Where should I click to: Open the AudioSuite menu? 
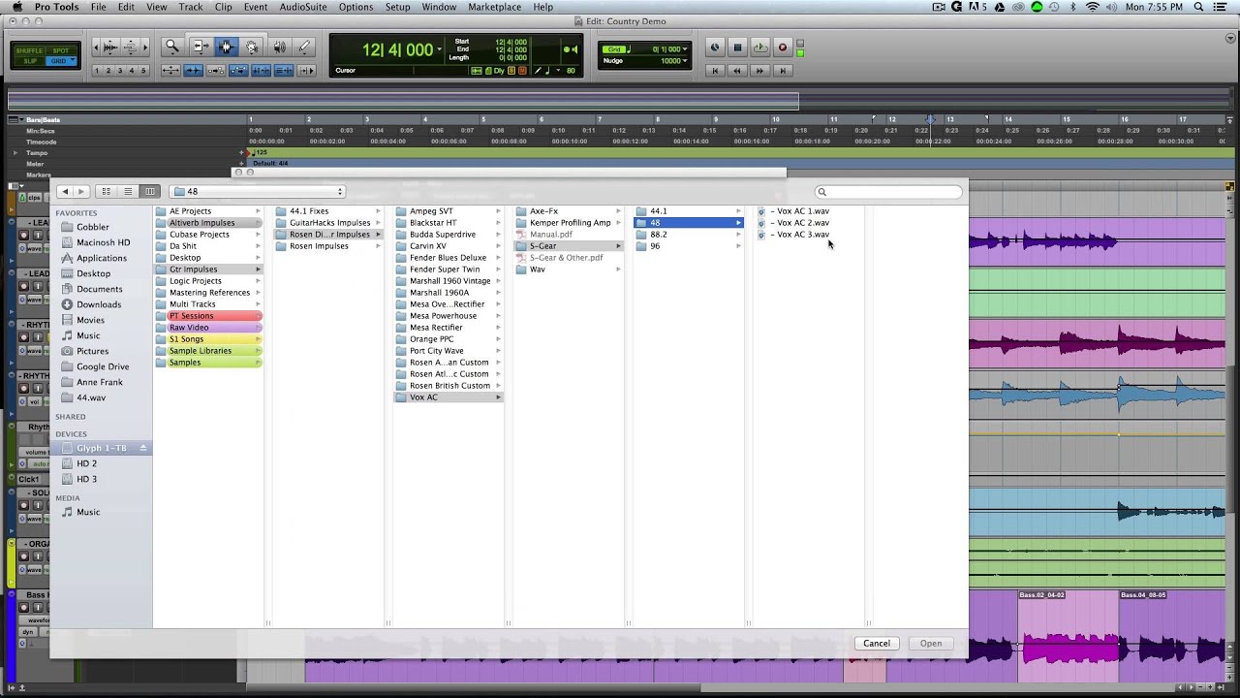click(x=303, y=7)
